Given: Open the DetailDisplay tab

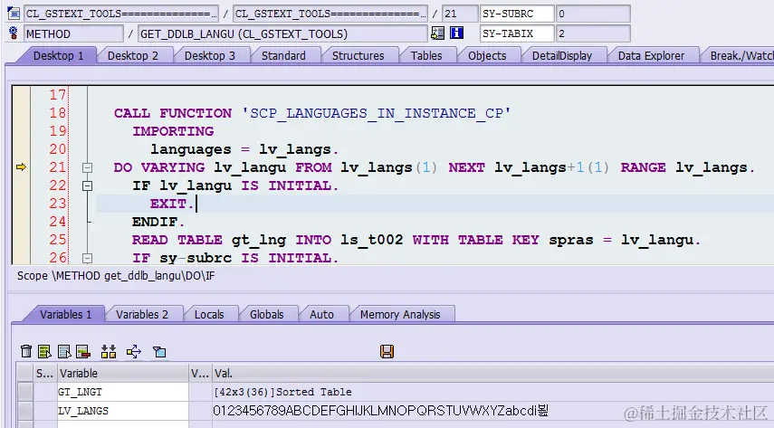Looking at the screenshot, I should (562, 56).
